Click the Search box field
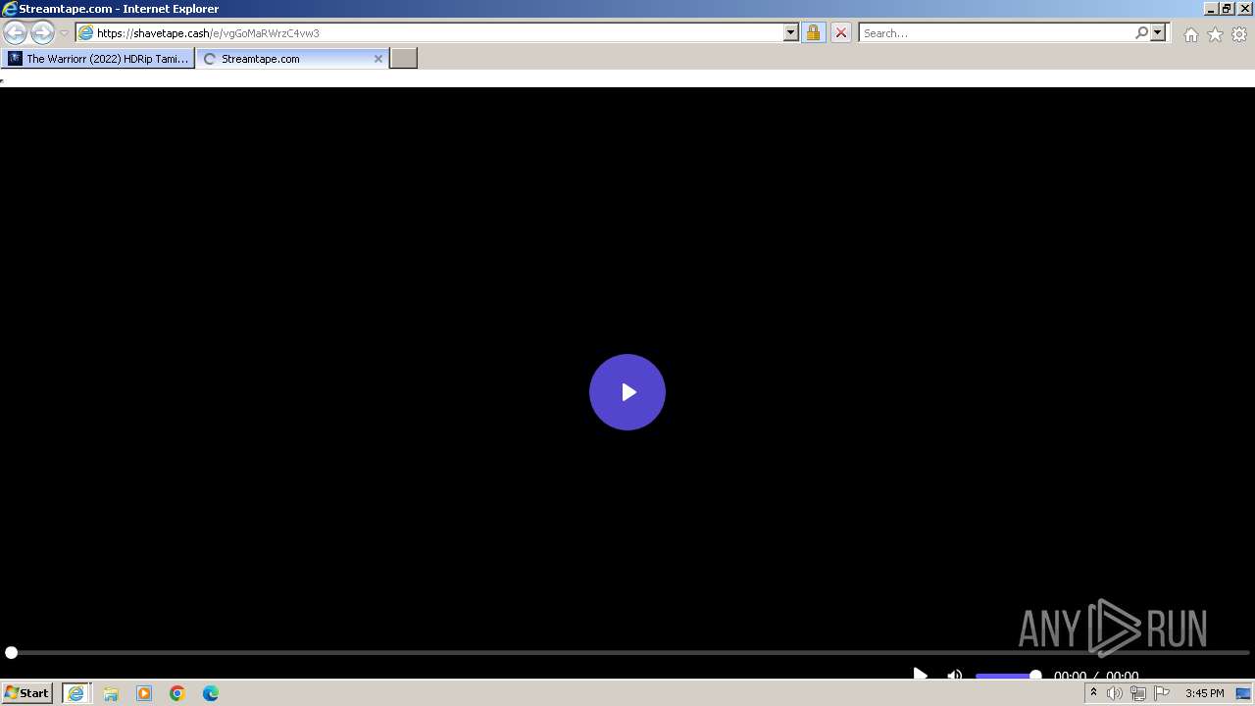1255x706 pixels. coord(995,32)
